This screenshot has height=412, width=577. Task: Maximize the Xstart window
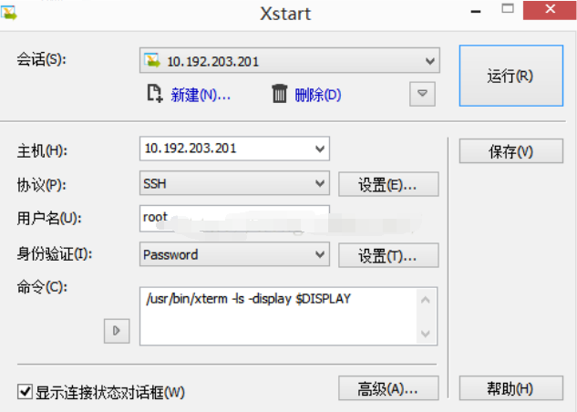(x=508, y=9)
